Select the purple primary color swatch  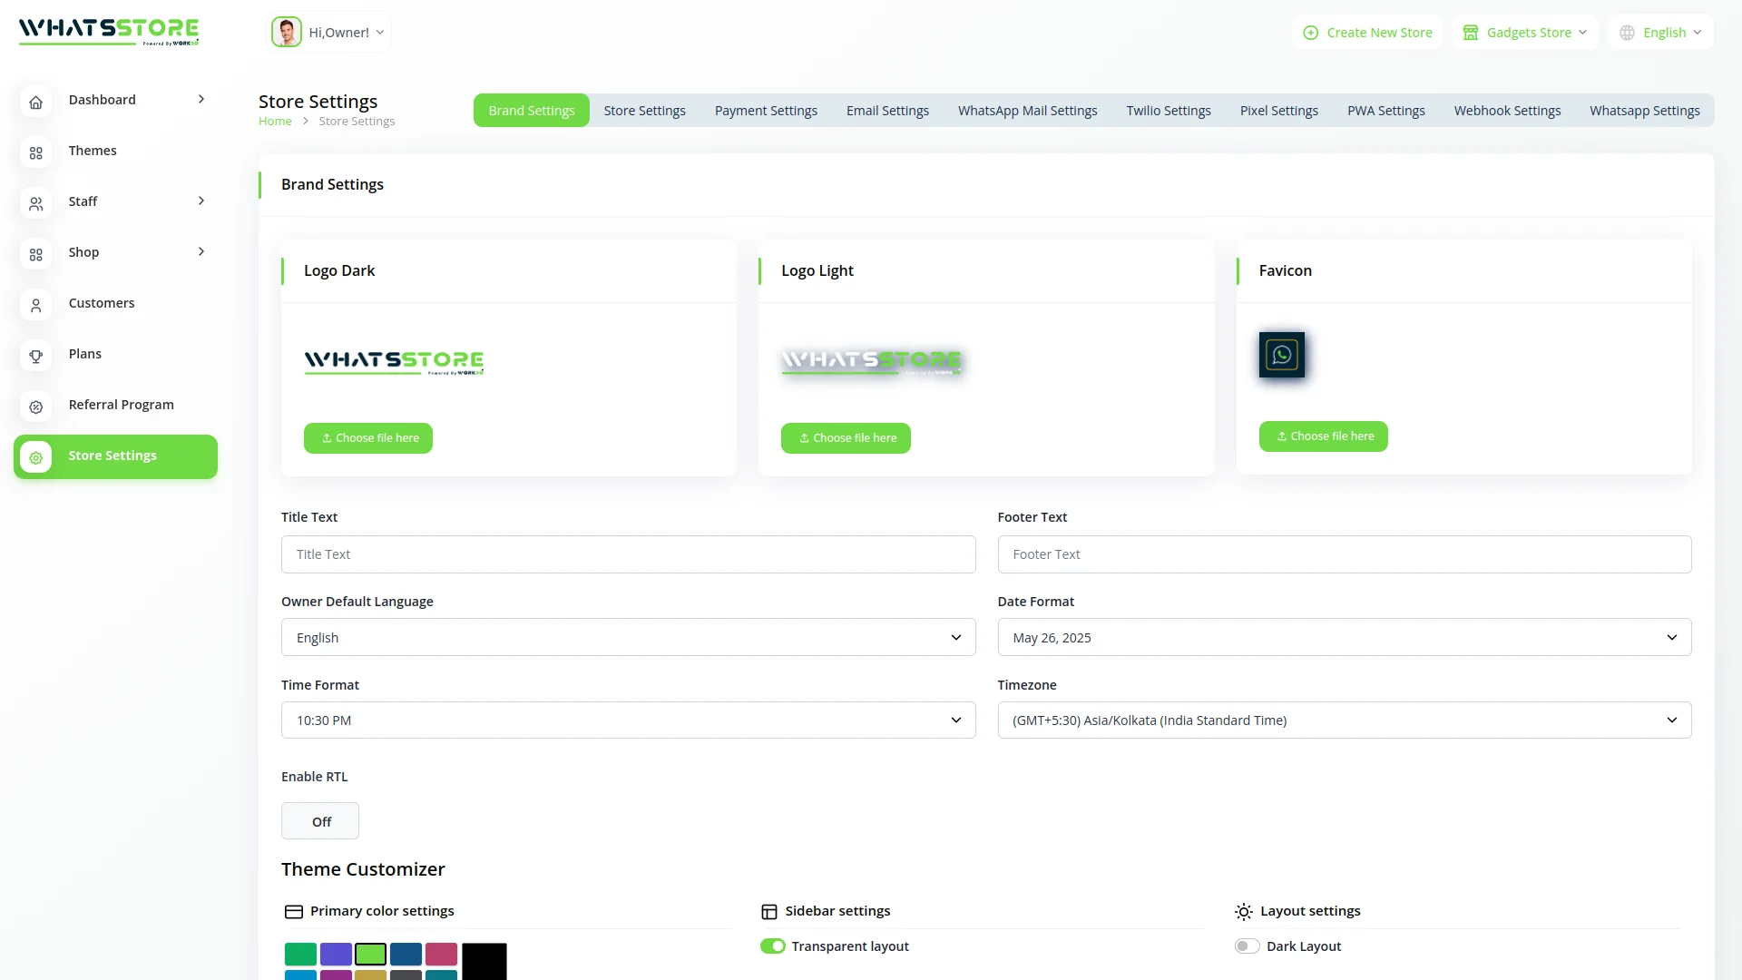coord(336,954)
